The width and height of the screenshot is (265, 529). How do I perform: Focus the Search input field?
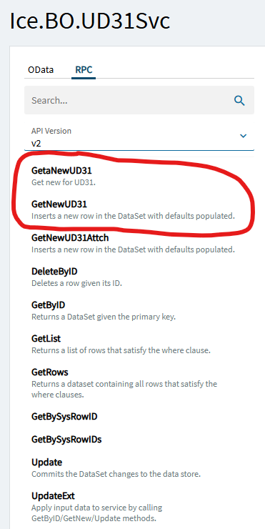pyautogui.click(x=139, y=100)
